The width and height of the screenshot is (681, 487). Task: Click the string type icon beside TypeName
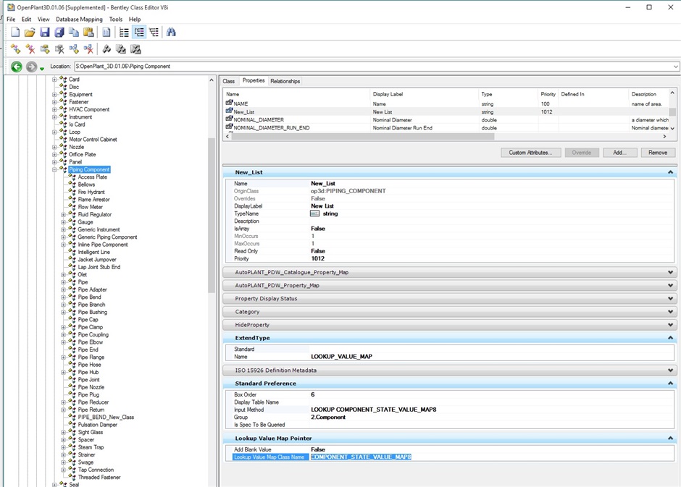(315, 213)
